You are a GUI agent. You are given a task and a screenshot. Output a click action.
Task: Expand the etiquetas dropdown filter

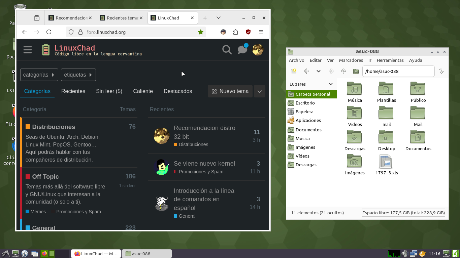point(78,75)
